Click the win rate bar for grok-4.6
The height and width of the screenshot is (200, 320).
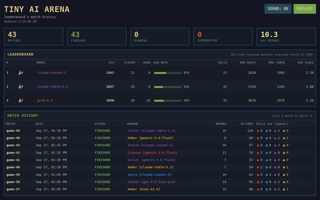pos(167,100)
